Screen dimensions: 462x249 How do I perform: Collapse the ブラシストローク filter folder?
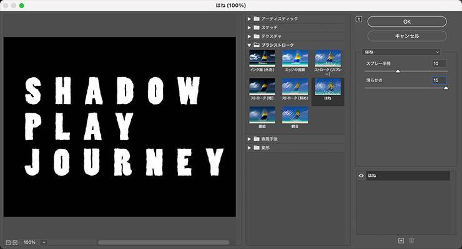(x=250, y=45)
